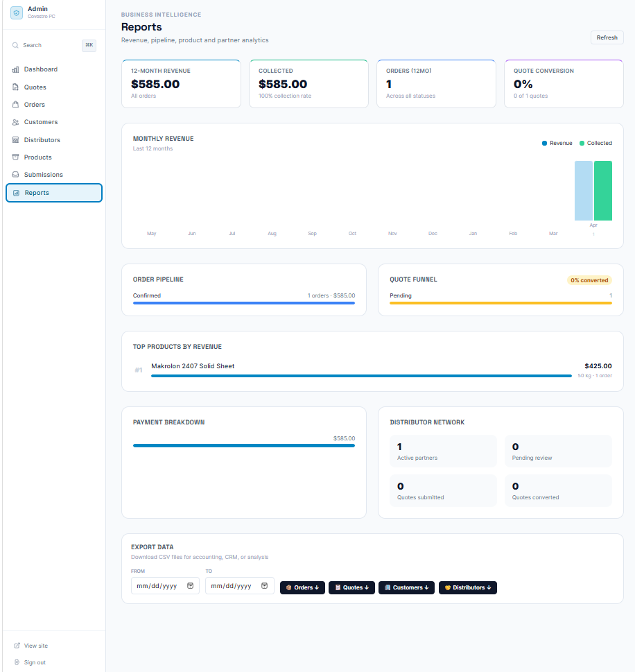Download the Orders CSV export
This screenshot has height=672, width=635.
(302, 587)
